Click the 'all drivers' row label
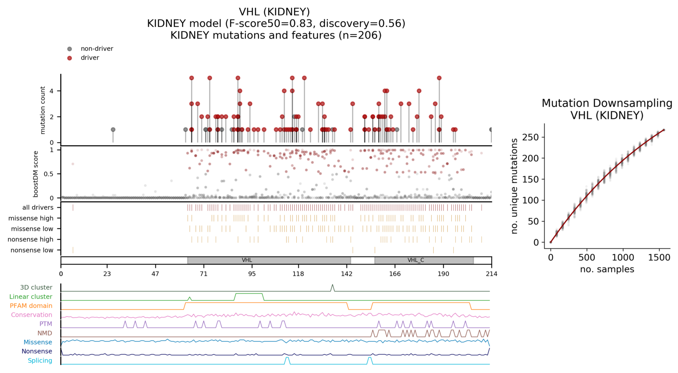The image size is (678, 373). point(38,208)
